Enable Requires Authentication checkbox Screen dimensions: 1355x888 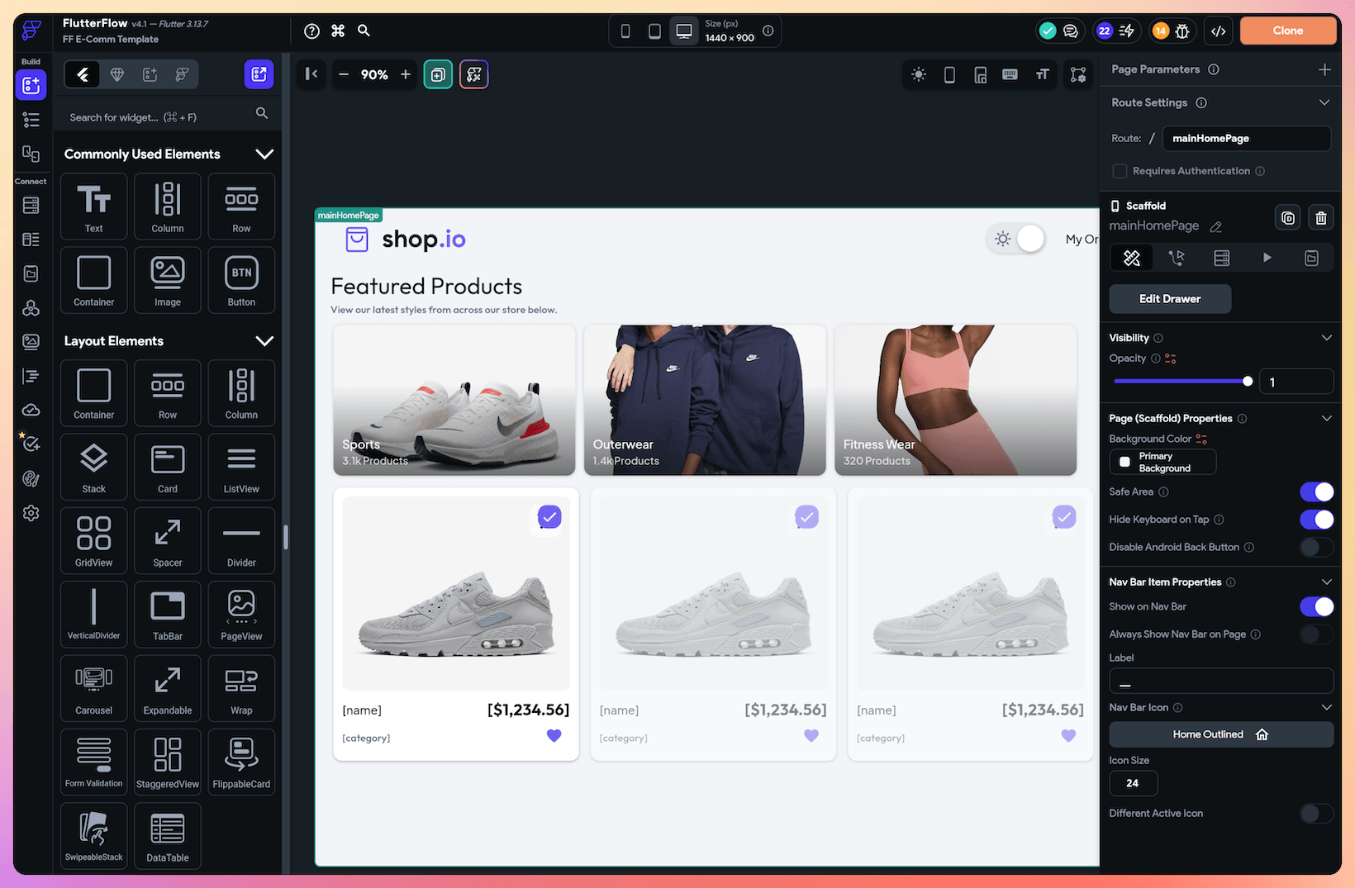click(1120, 171)
